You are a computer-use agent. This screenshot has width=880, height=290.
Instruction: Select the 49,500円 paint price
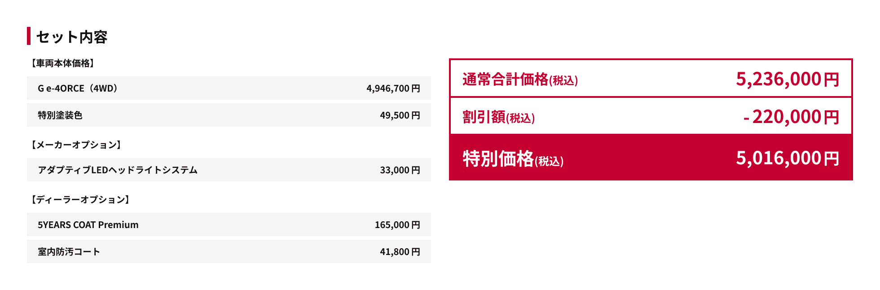click(400, 115)
